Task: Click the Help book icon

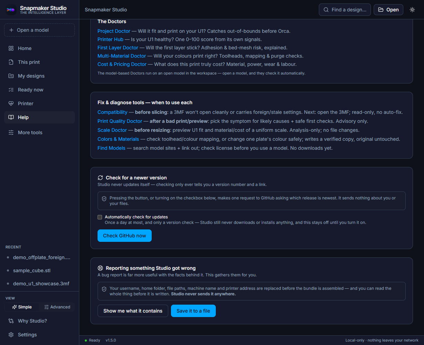Action: click(x=11, y=117)
